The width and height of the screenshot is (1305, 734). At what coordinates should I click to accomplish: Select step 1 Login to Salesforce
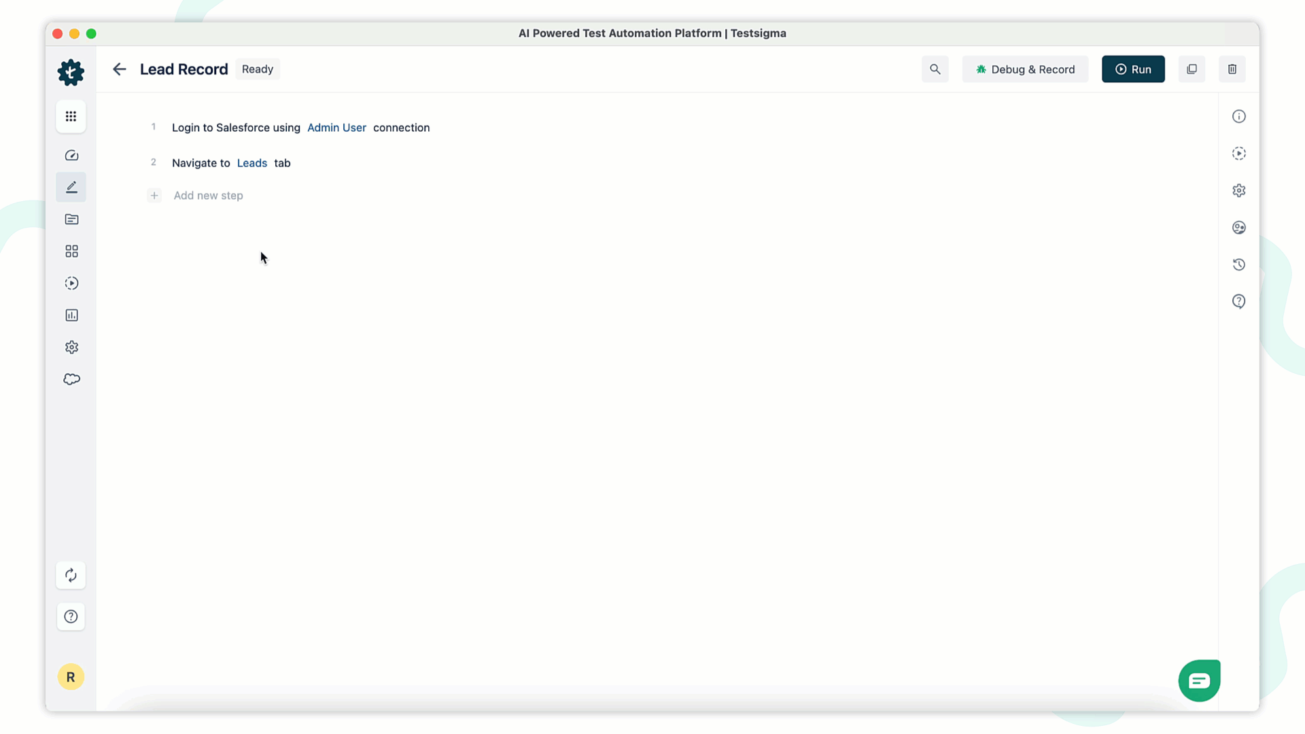pos(301,128)
